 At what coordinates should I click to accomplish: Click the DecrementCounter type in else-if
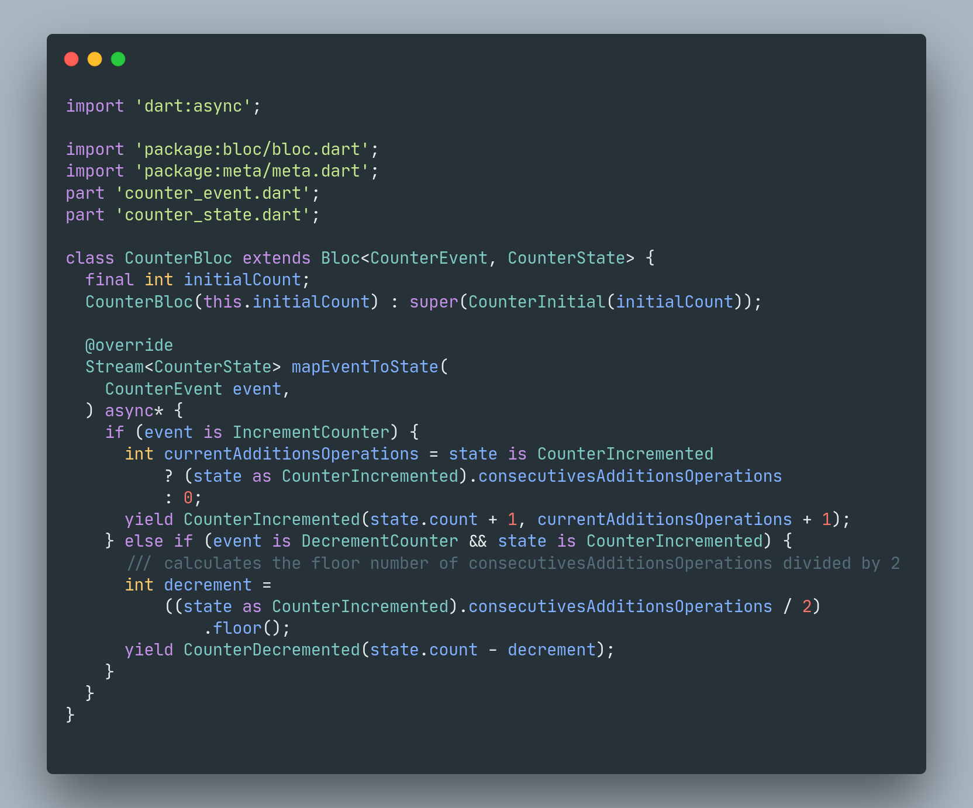coord(379,541)
